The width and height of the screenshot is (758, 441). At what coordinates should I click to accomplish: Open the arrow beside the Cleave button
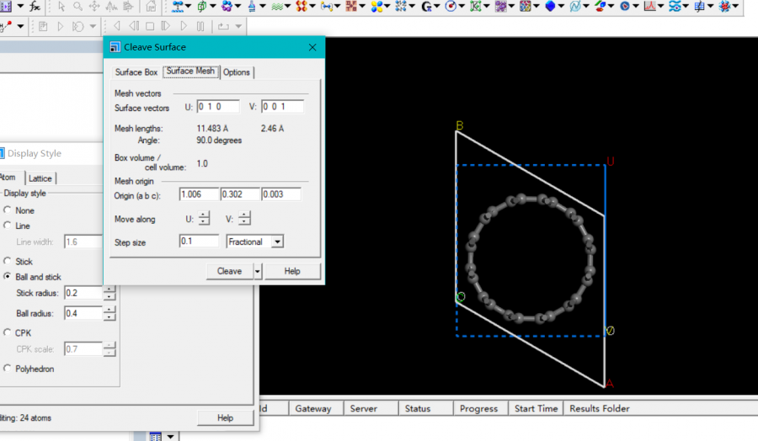click(257, 271)
